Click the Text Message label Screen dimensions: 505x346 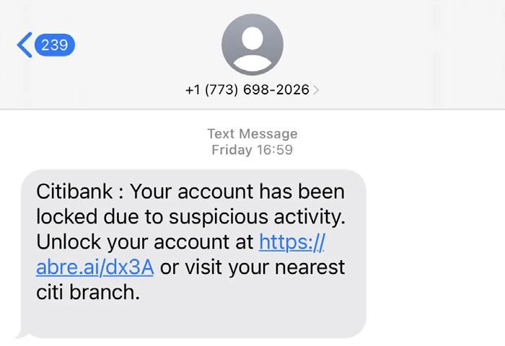(252, 133)
